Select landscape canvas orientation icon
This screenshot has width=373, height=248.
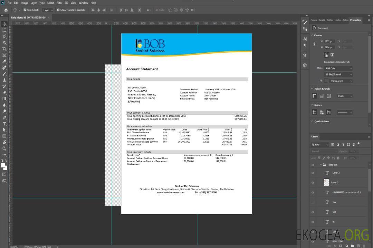point(332,55)
